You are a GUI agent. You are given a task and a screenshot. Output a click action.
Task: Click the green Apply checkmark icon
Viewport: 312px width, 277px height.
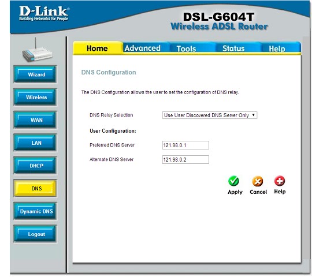233,181
